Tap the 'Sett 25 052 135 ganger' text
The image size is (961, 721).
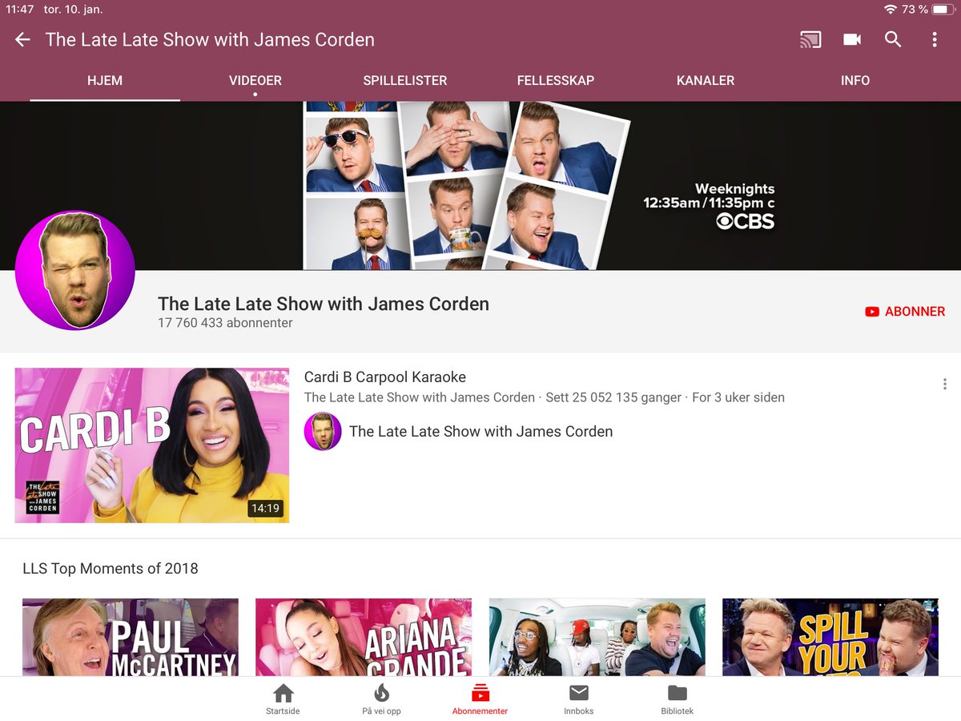click(x=613, y=397)
